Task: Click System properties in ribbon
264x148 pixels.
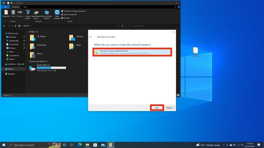Action: [x=69, y=15]
